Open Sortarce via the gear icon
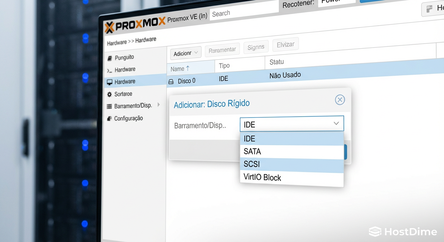Viewport: 444px width, 242px height. pos(109,94)
